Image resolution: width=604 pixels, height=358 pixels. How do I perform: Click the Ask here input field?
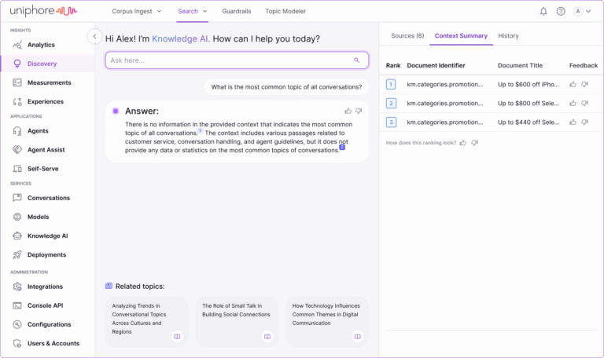228,60
